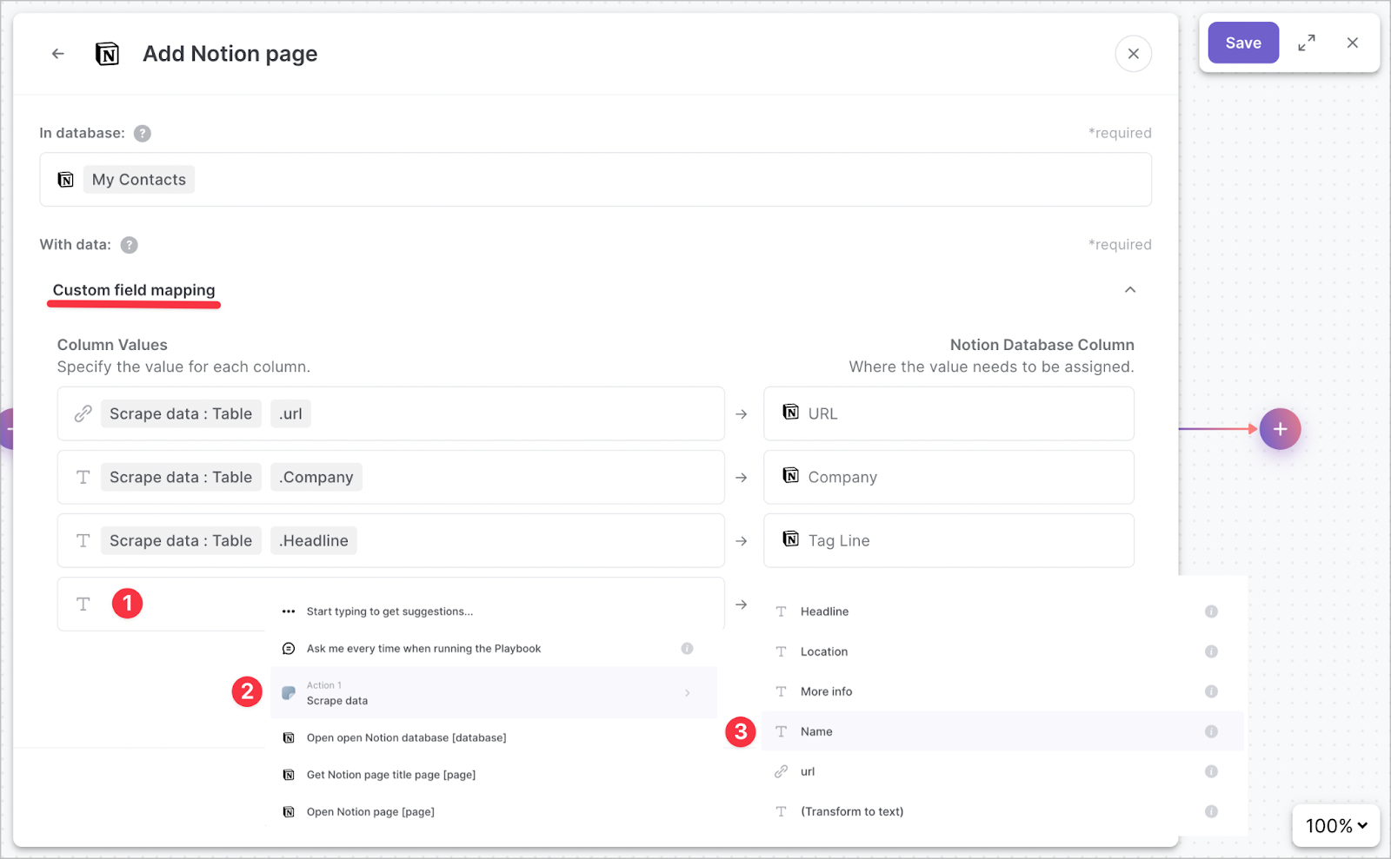This screenshot has height=859, width=1391.
Task: Expand the editor with the fullscreen arrows icon
Action: click(x=1307, y=43)
